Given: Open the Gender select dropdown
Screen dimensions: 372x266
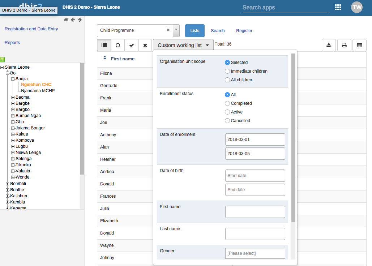Looking at the screenshot, I should click(x=255, y=253).
